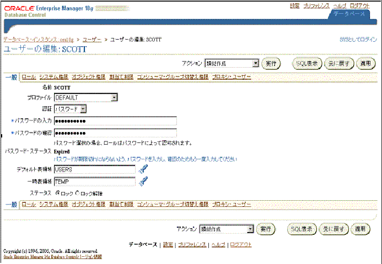Click the ログアウト link in header

pyautogui.click(x=360, y=6)
